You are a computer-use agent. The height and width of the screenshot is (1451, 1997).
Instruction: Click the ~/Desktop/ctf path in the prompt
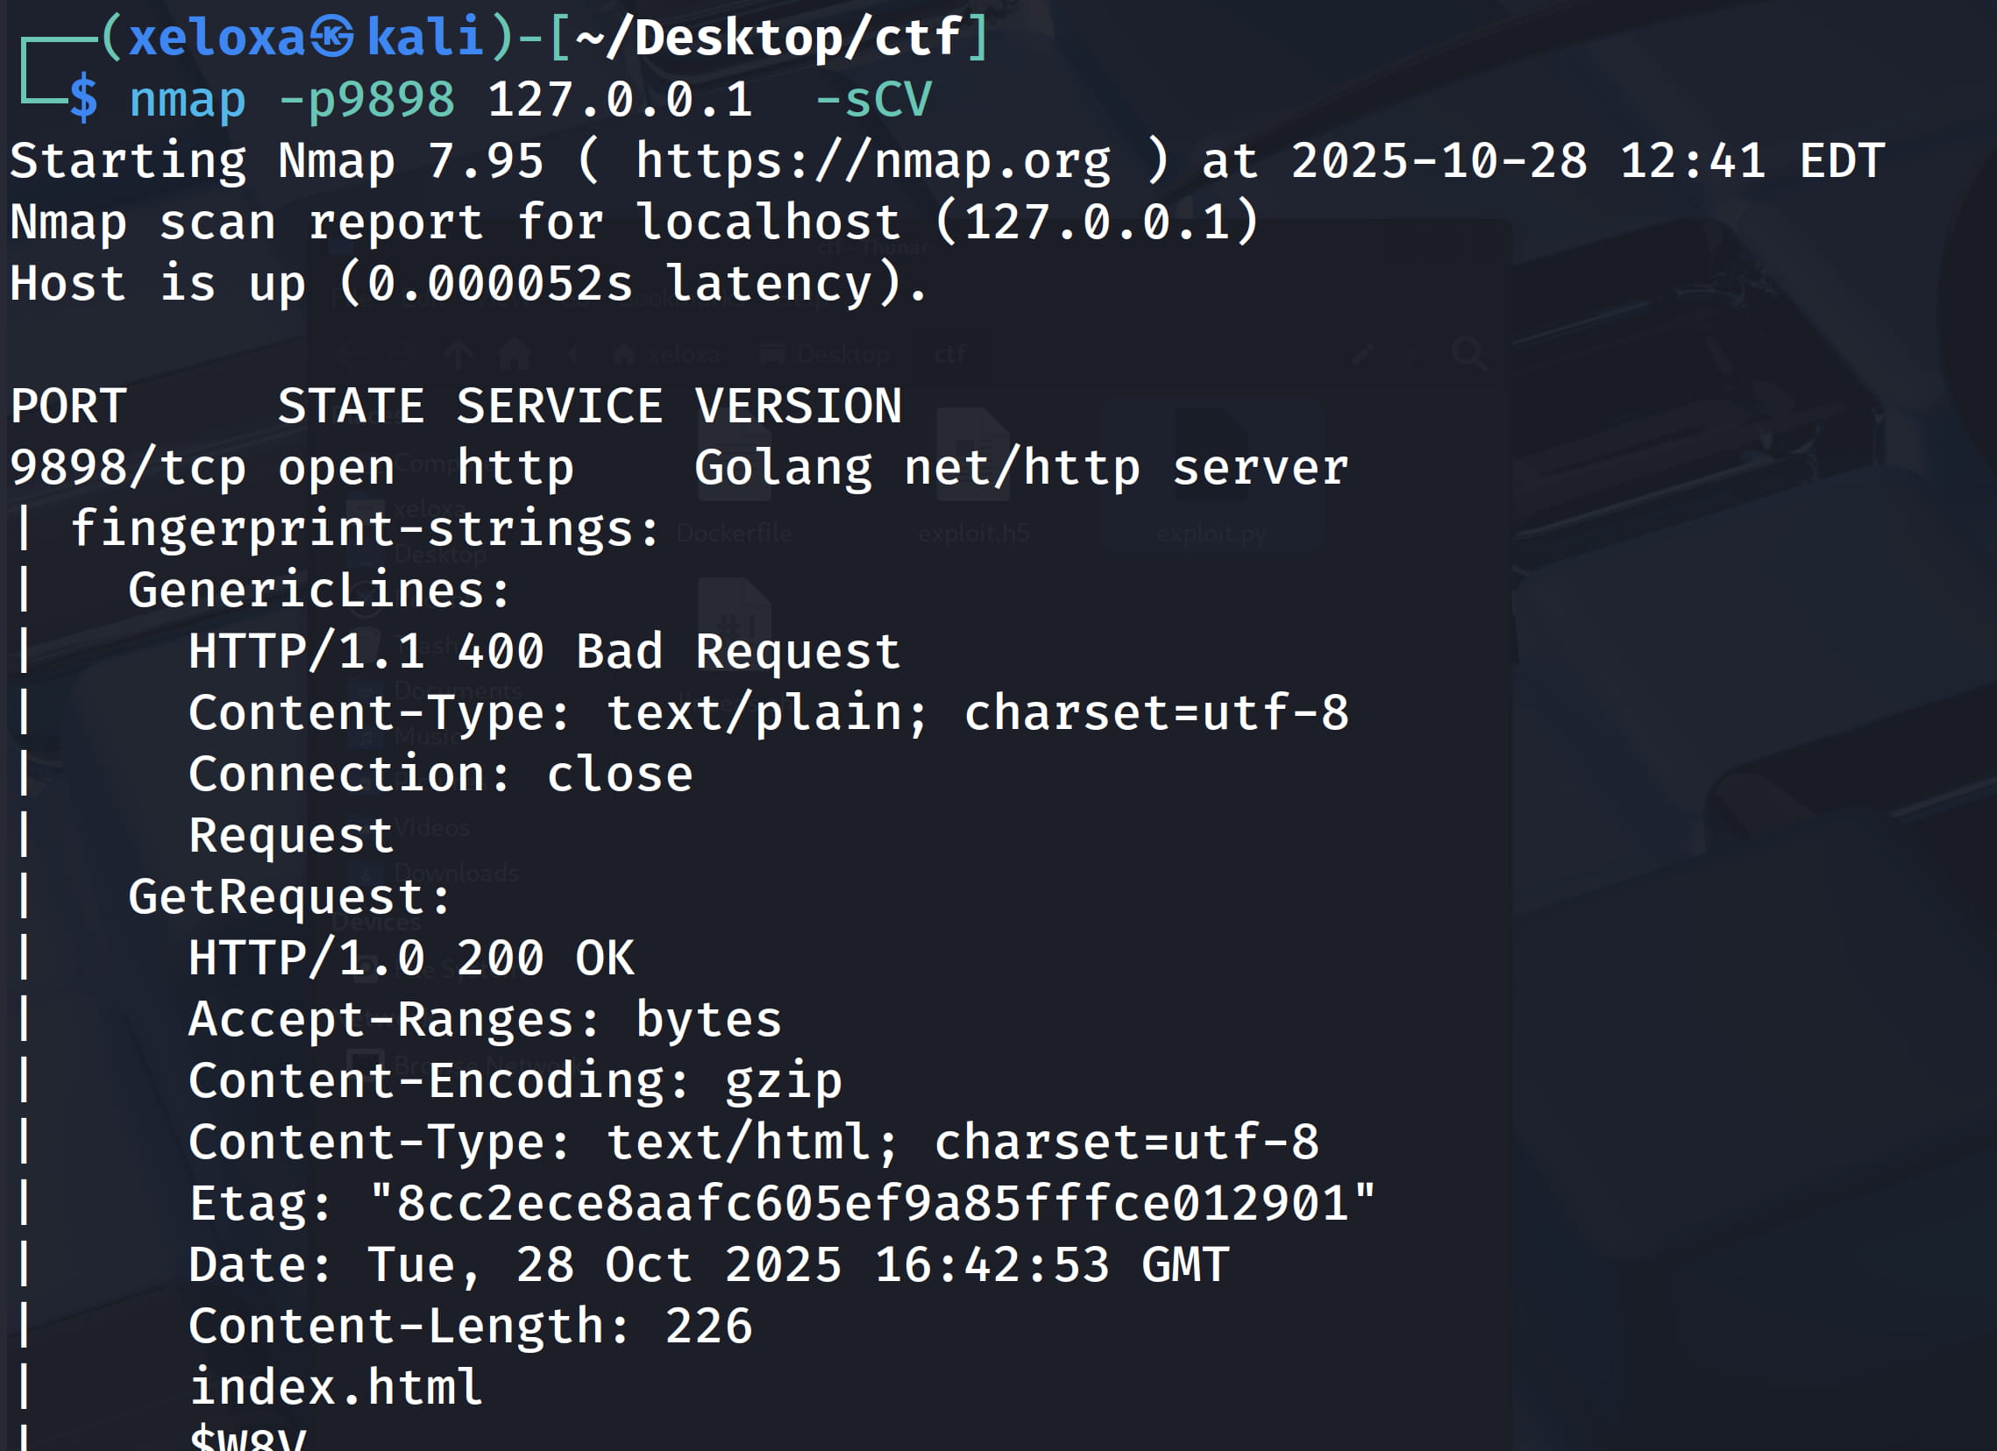[x=767, y=38]
